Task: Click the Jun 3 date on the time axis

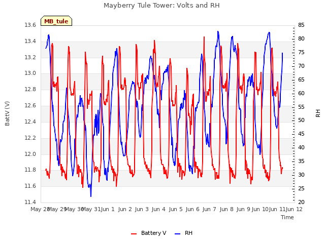Action: 142,209
